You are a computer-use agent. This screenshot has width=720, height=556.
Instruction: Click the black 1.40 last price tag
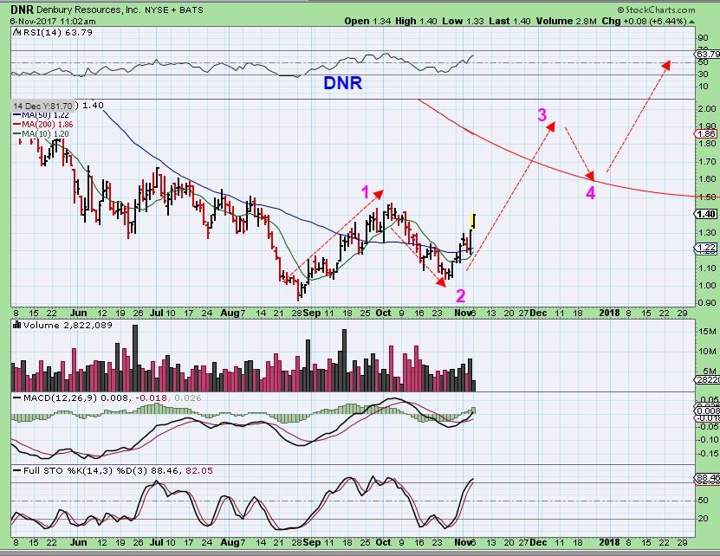pyautogui.click(x=705, y=214)
